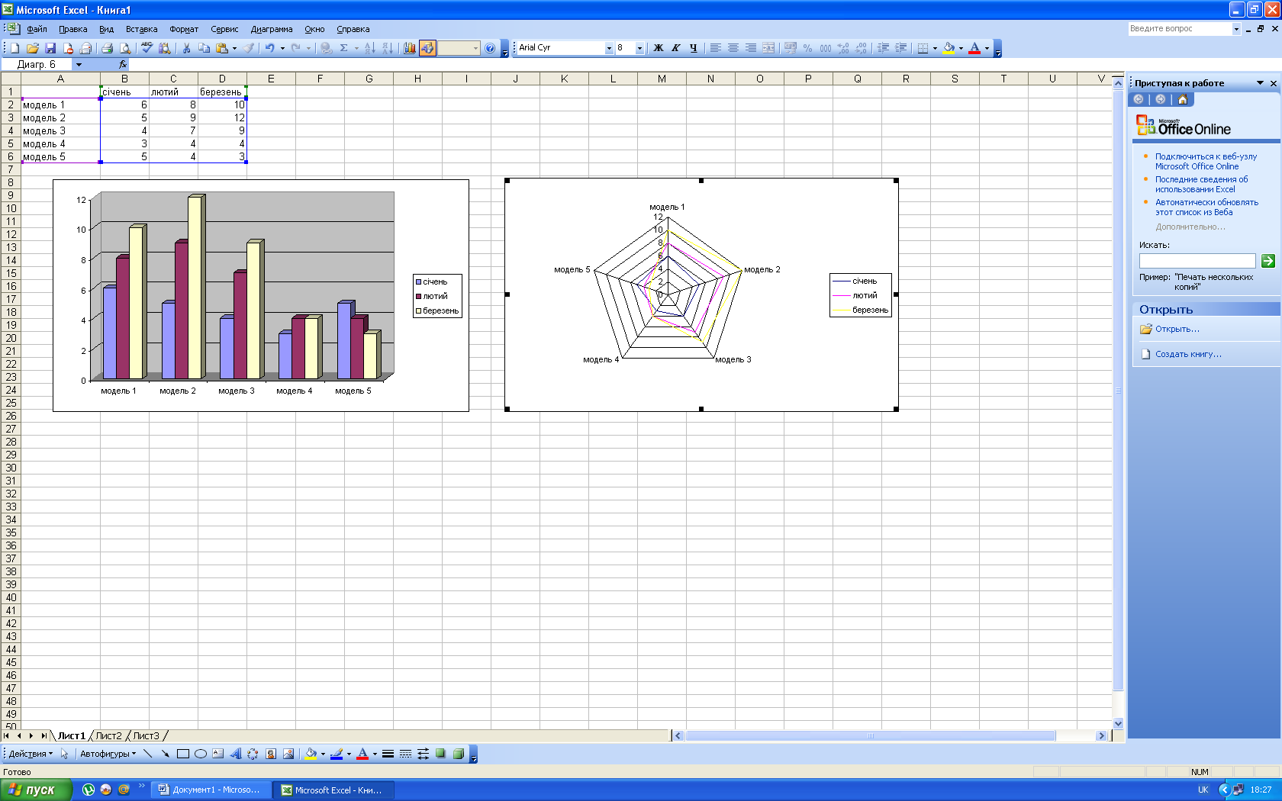Launch the Chart Wizard icon

410,48
